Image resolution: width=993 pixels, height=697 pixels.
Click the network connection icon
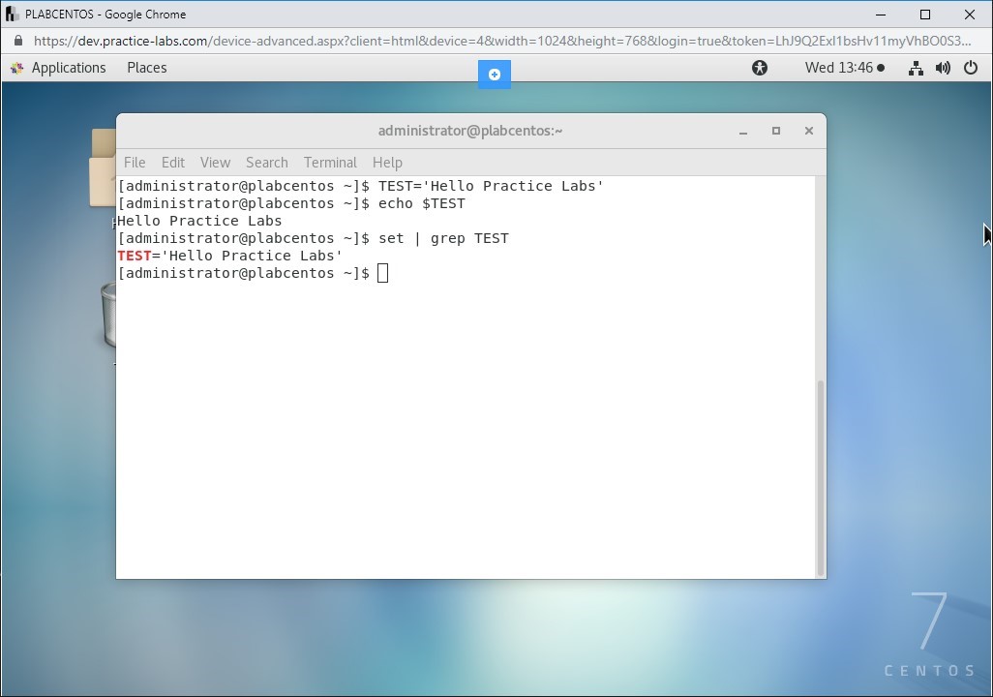point(916,68)
